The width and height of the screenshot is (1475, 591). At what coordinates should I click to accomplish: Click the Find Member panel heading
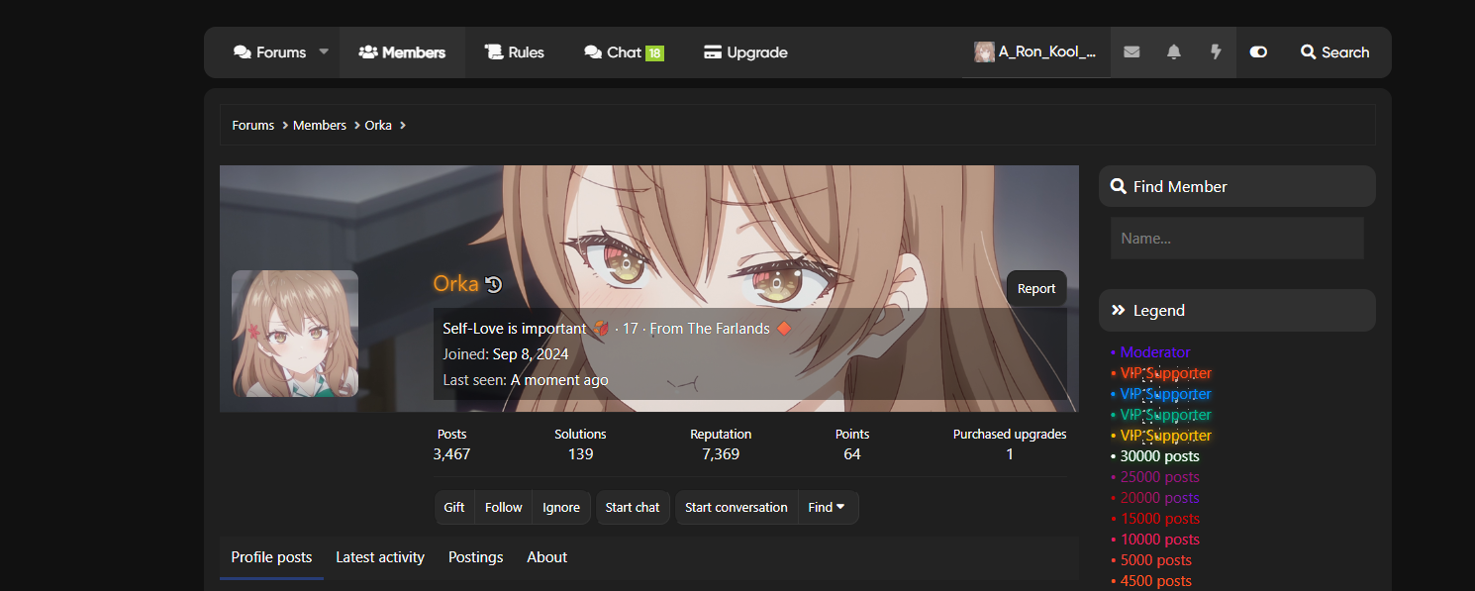(x=1237, y=186)
